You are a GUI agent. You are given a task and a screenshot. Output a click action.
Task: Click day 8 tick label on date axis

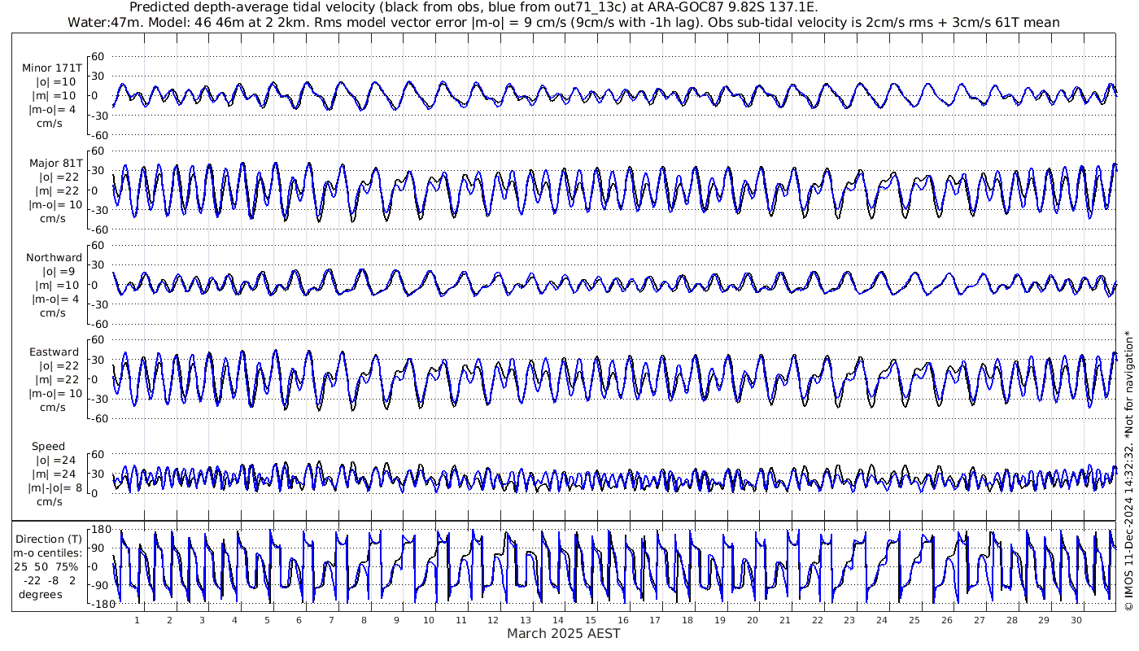point(364,620)
